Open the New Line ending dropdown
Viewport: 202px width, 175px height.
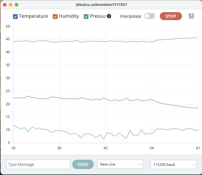(120, 164)
